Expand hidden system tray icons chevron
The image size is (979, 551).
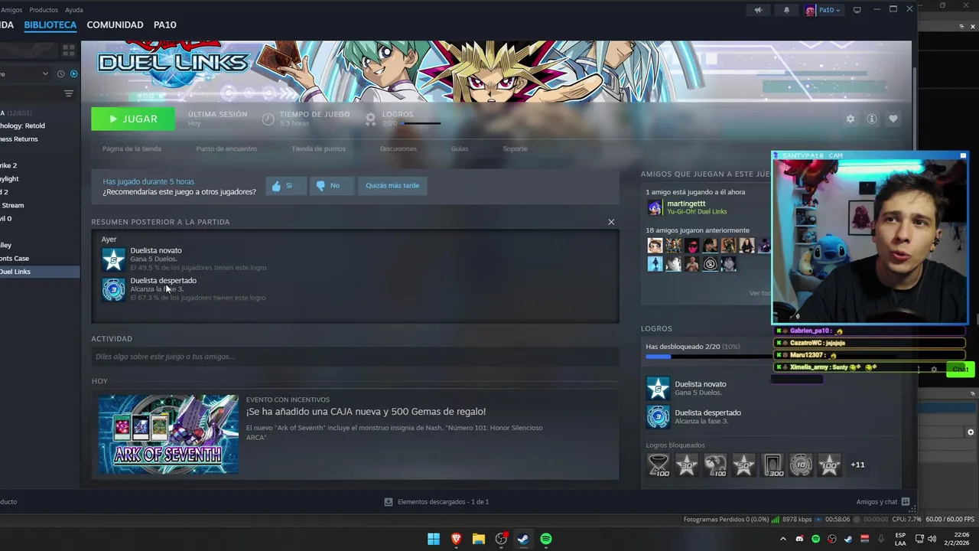(x=783, y=539)
